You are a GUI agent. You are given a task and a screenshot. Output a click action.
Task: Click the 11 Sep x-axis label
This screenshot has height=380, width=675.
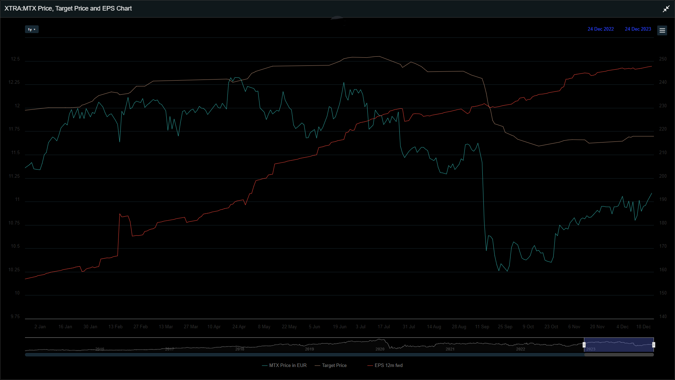pyautogui.click(x=482, y=327)
